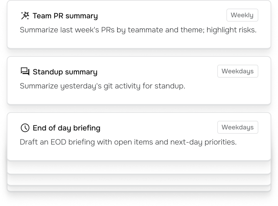
Task: Click the 'Summarize yesterday's git activity' description
Action: click(103, 86)
